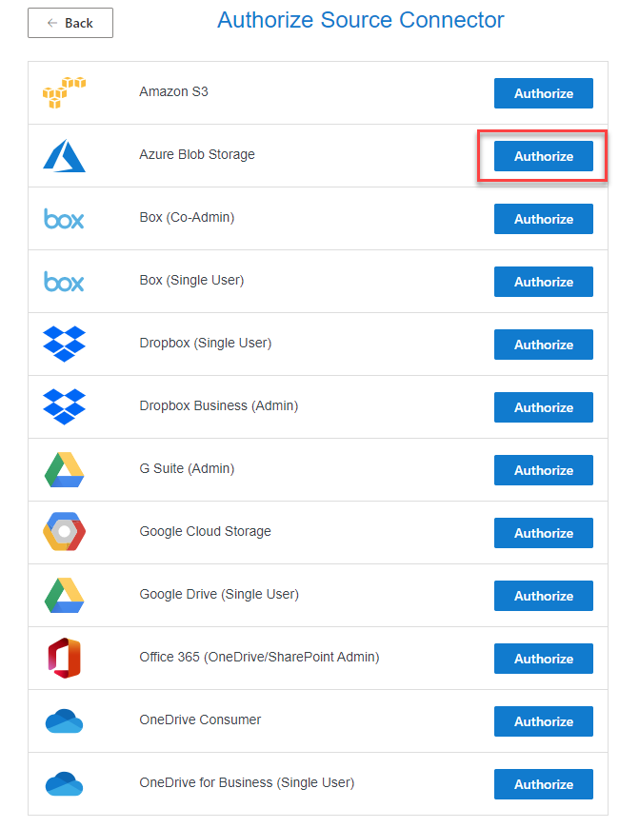The image size is (619, 828).
Task: Click the OneDrive Consumer cloud icon
Action: point(64,720)
